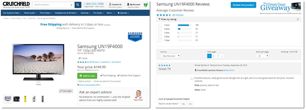The image size is (306, 110).
Task: Select the side view TV thumbnail
Action: tap(34, 99)
